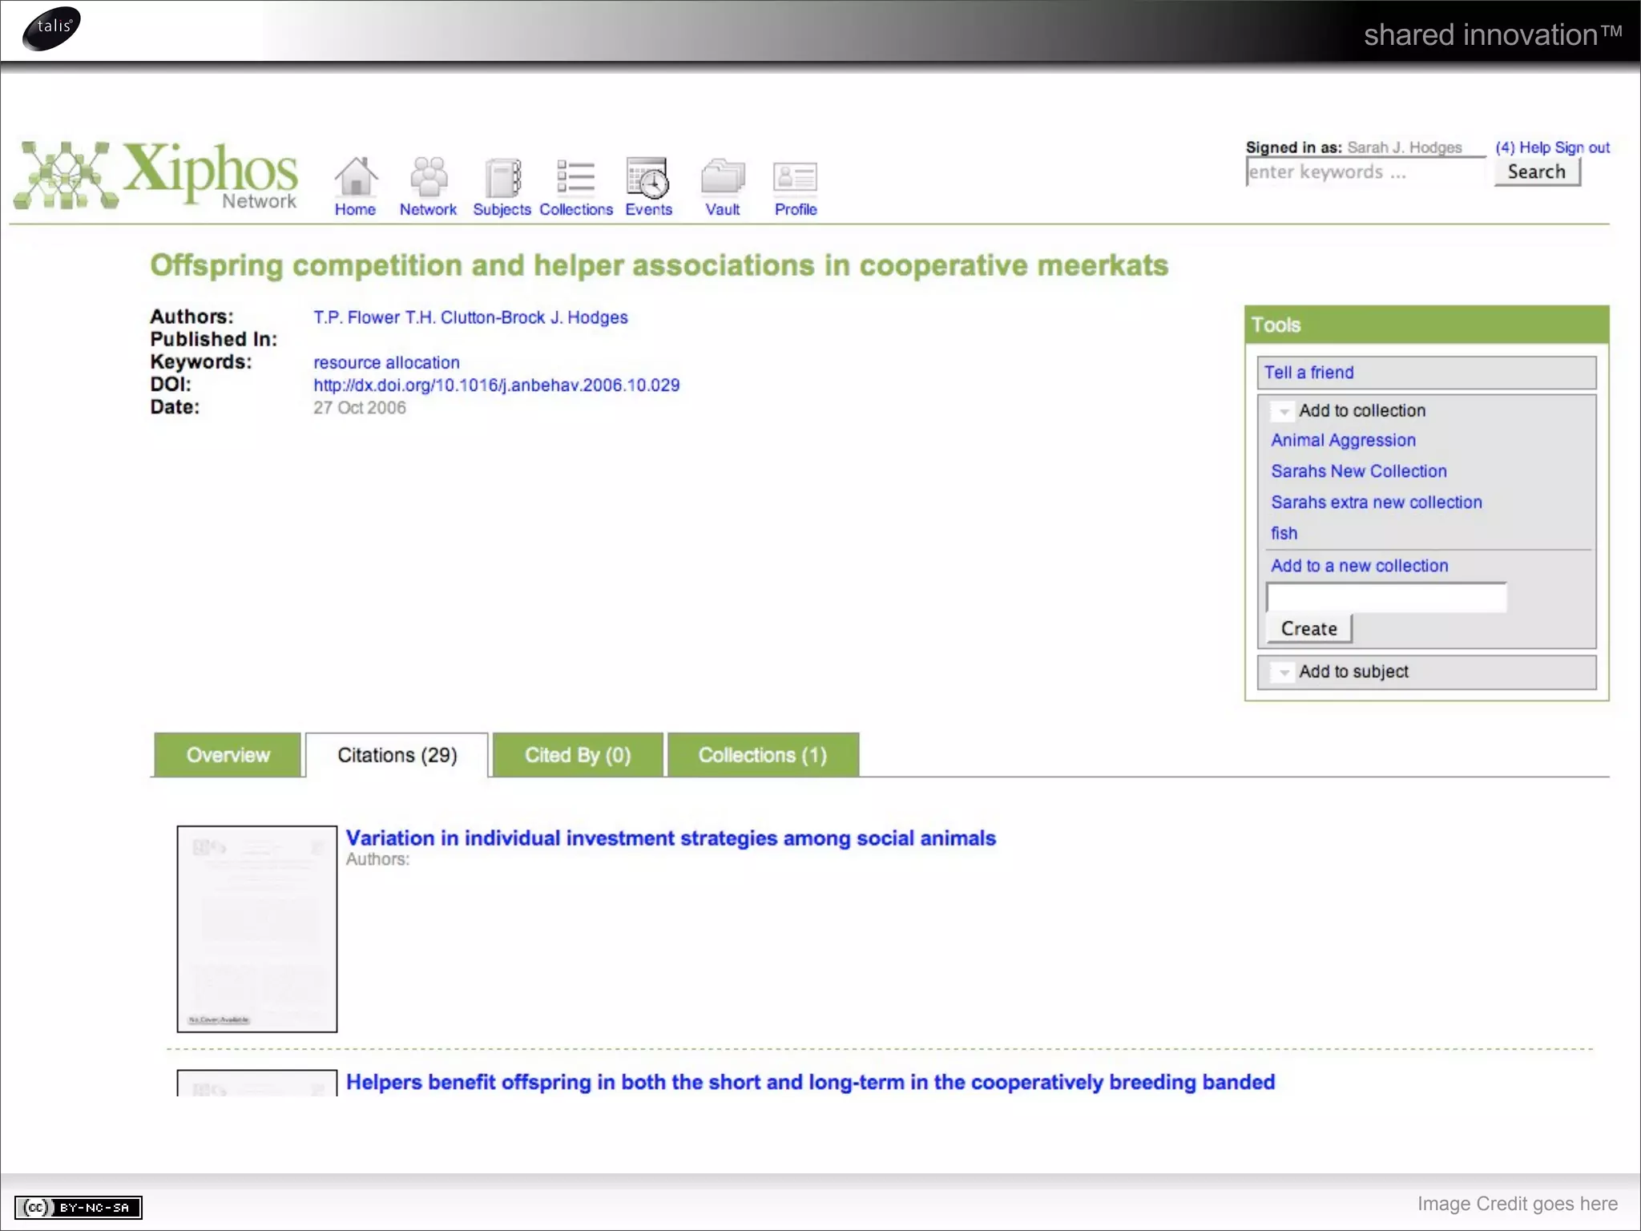The image size is (1641, 1231).
Task: Open the Collections (1) tab
Action: coord(763,755)
